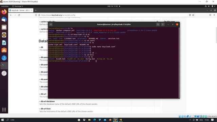Open Ubuntu Software from the dock
The width and height of the screenshot is (217, 122).
pyautogui.click(x=4, y=50)
